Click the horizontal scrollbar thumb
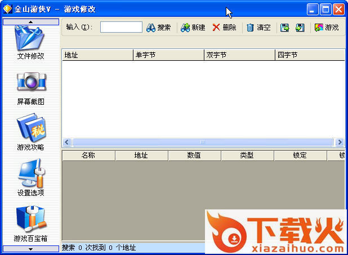 tap(203, 142)
